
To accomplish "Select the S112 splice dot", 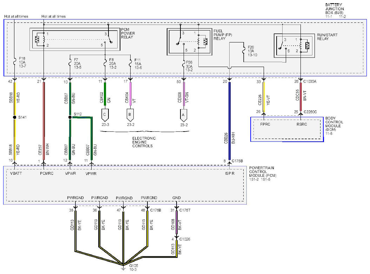I will point(70,117).
